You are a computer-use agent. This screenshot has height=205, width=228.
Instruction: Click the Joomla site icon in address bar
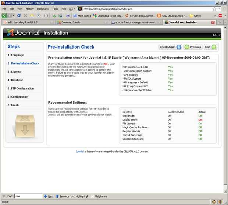(80, 9)
